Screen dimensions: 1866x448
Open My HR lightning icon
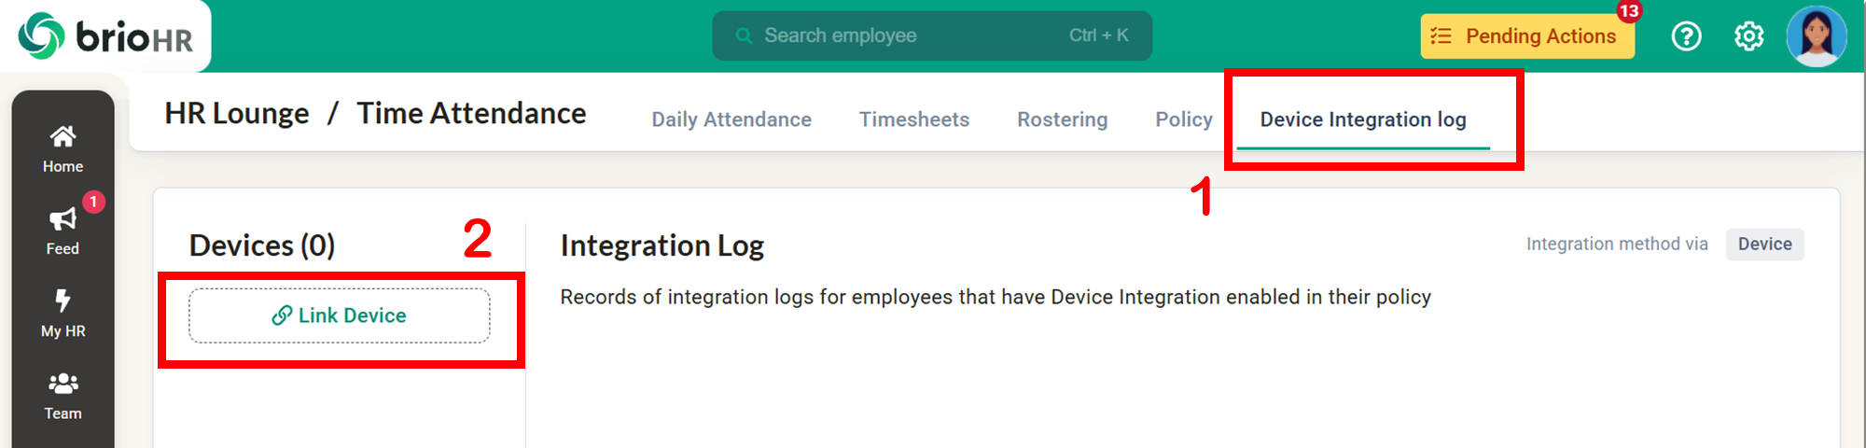pos(63,301)
